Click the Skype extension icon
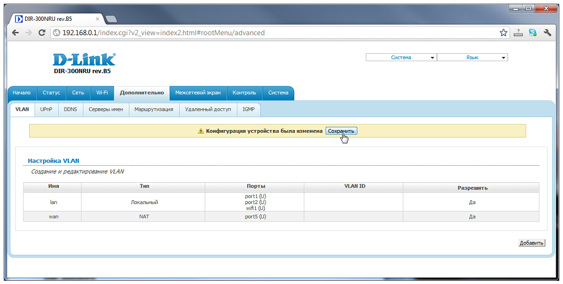Screen dimensions: 563x284 (x=532, y=33)
